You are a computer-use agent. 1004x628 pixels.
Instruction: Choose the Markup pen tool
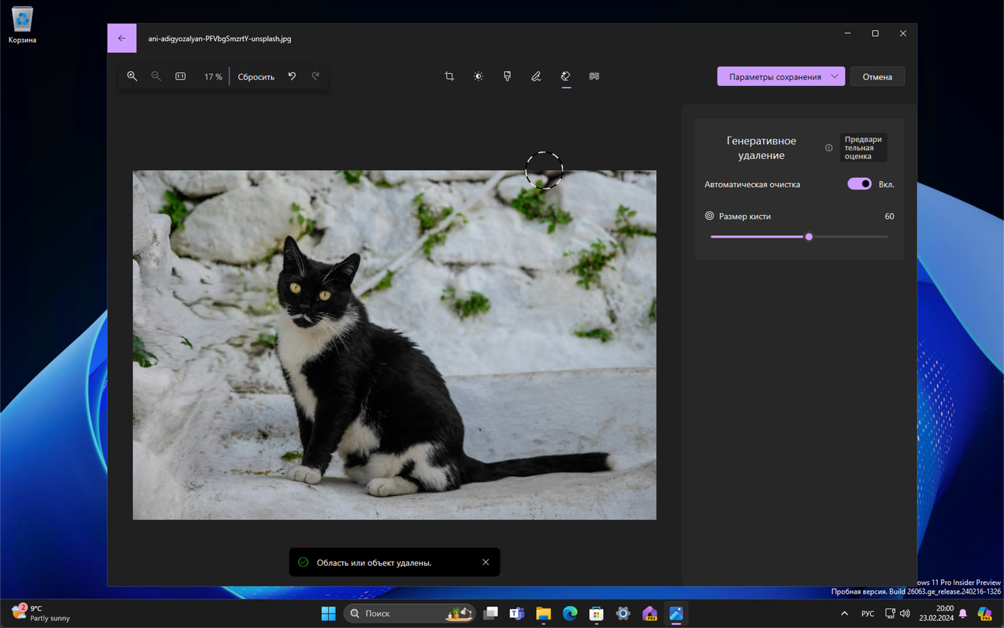[536, 76]
